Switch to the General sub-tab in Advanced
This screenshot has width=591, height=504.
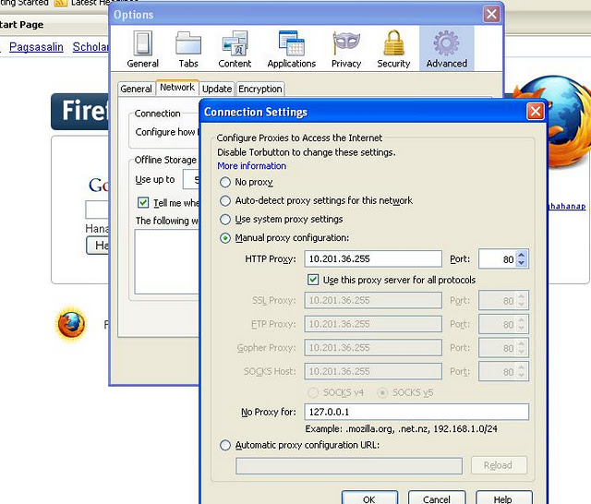point(136,89)
